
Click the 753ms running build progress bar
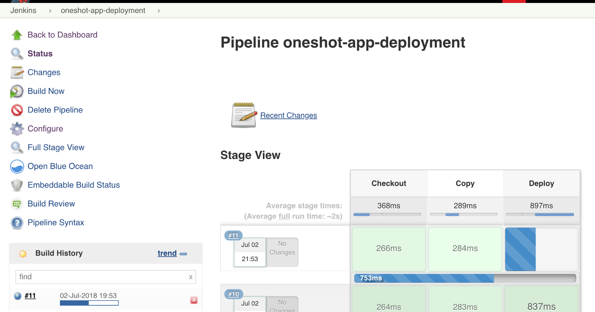[465, 278]
